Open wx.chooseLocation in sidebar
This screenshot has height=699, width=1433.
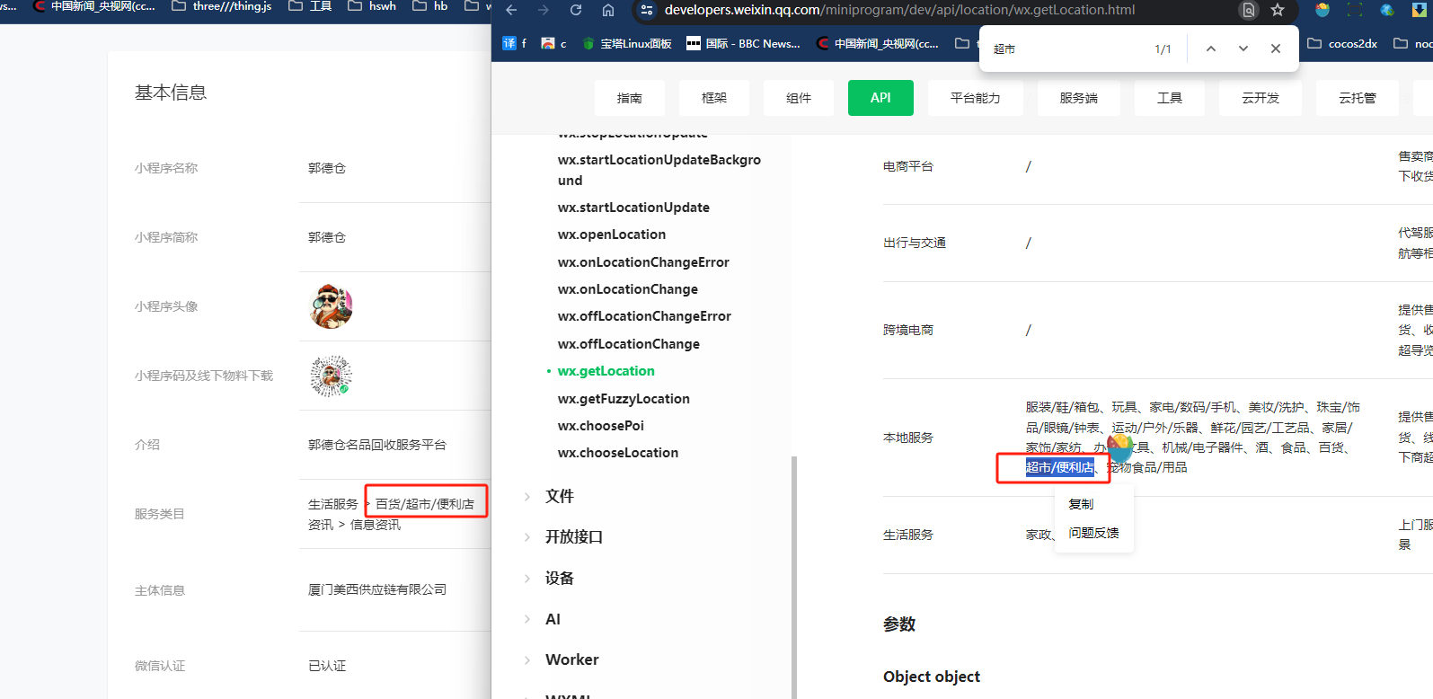[618, 453]
